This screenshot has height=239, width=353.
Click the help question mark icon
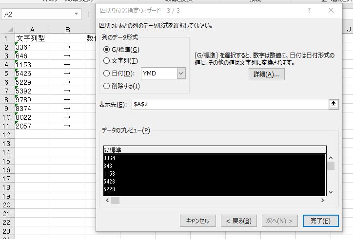point(309,10)
